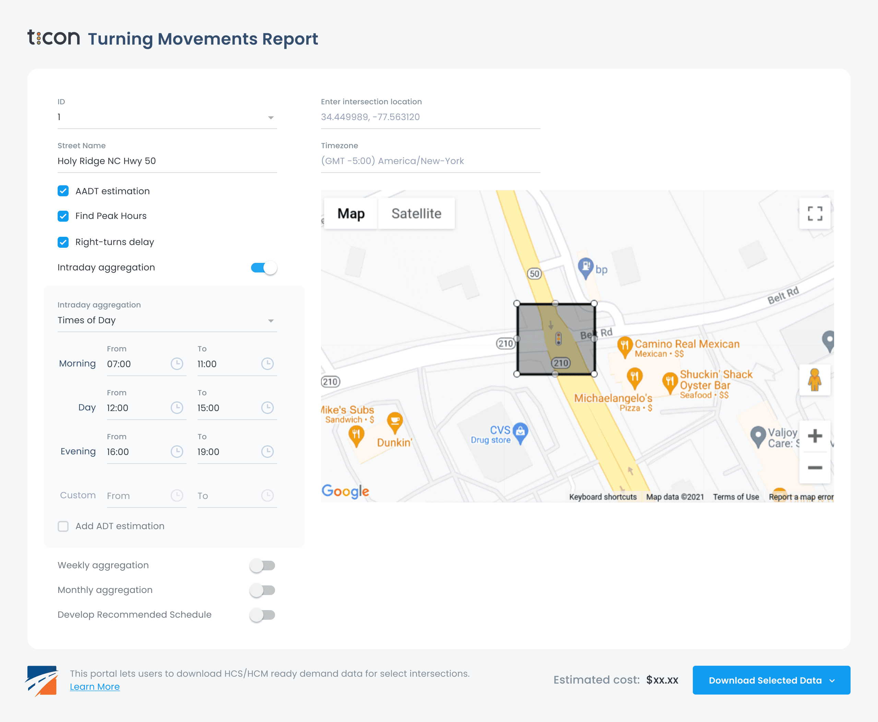Click the Camino Real Mexican restaurant pin

click(625, 347)
